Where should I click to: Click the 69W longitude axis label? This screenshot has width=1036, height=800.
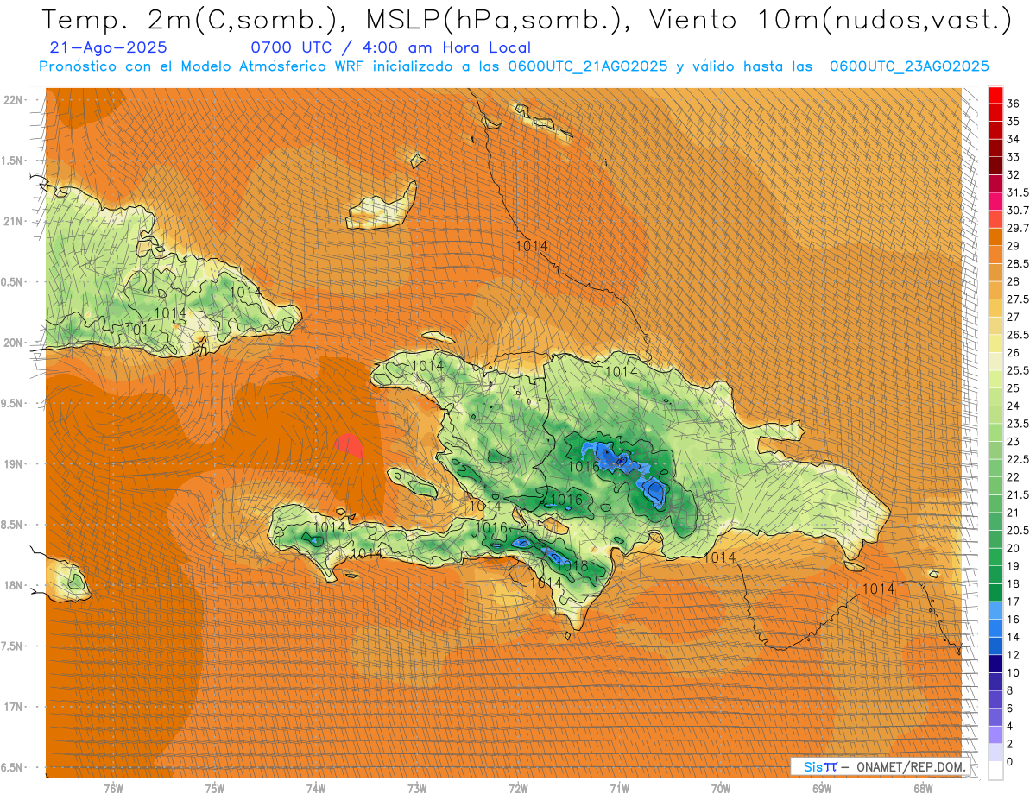tap(822, 789)
